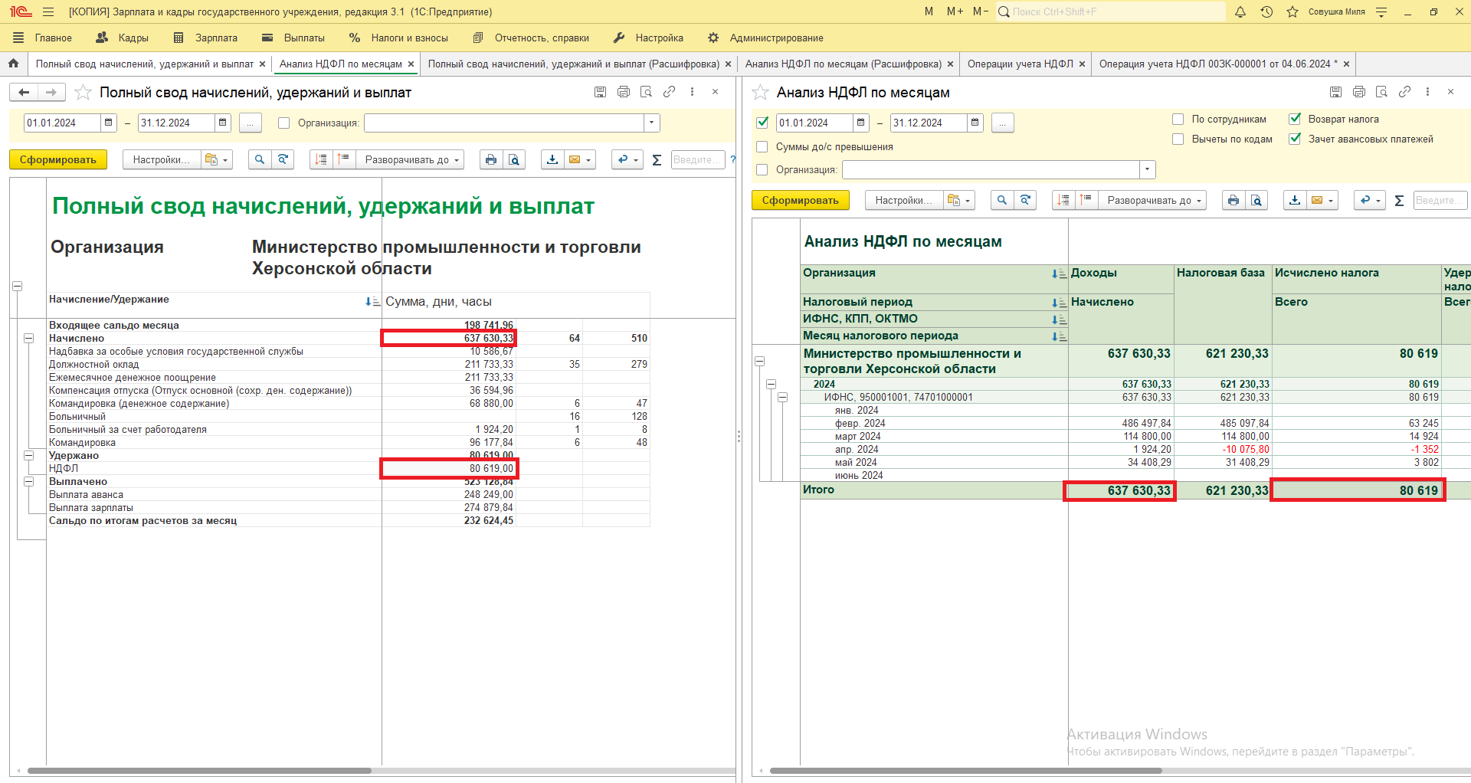Open left report more actions menu
This screenshot has height=783, width=1471.
click(x=692, y=92)
